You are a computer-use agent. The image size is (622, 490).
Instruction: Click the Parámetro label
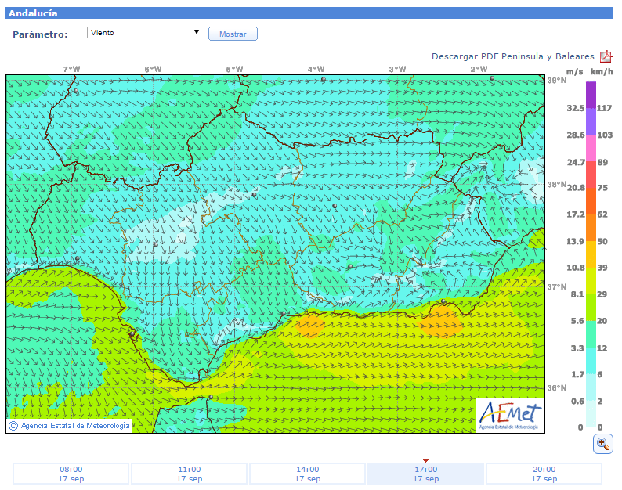pos(40,34)
